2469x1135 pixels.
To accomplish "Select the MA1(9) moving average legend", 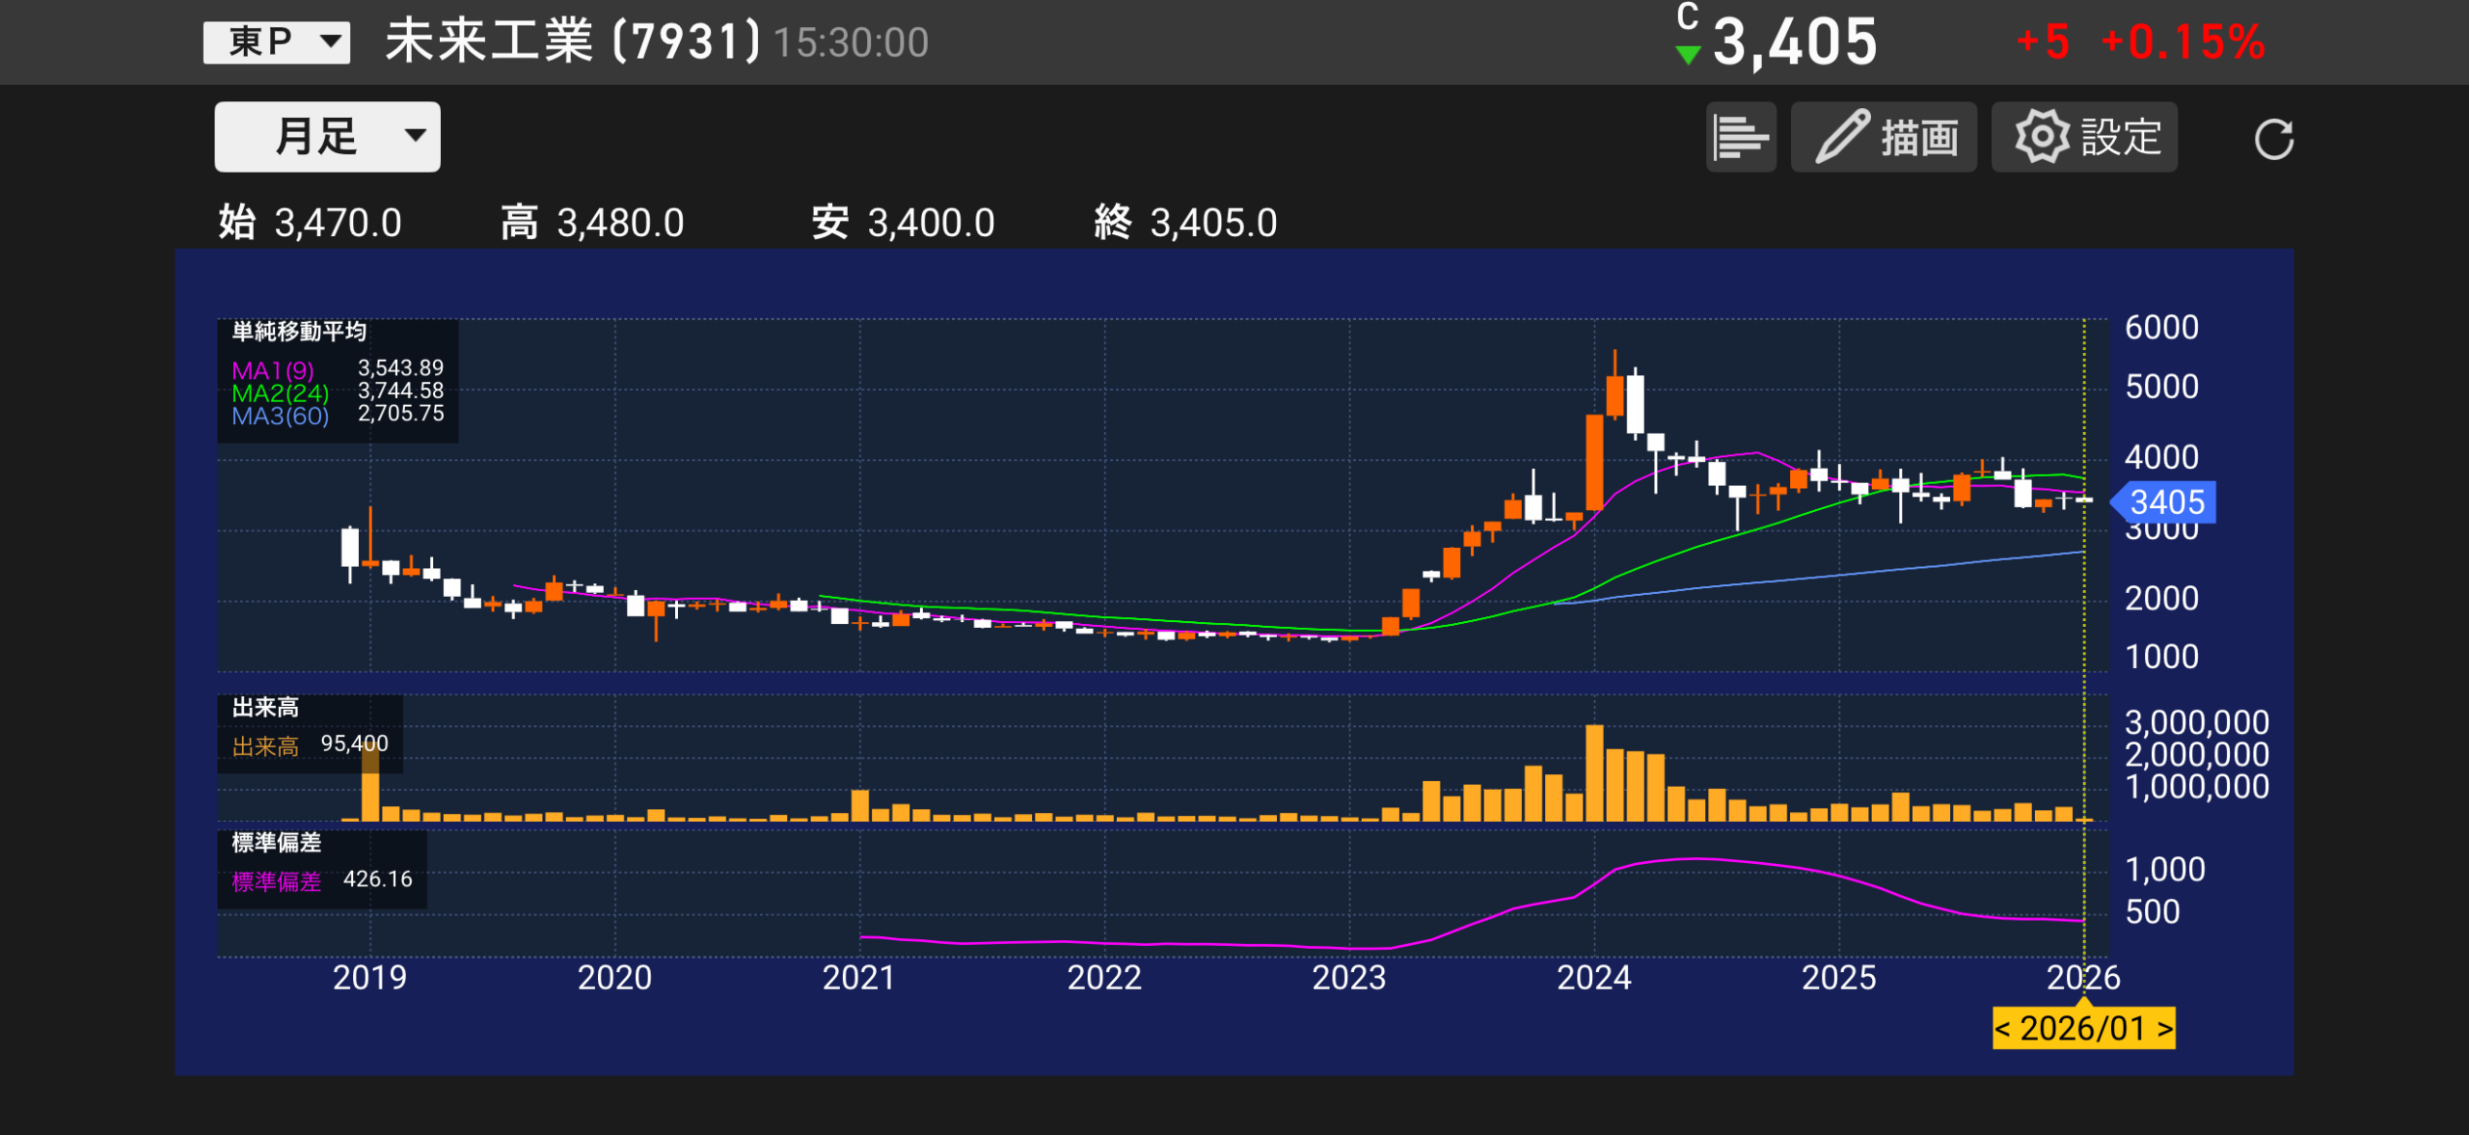I will pos(273,370).
